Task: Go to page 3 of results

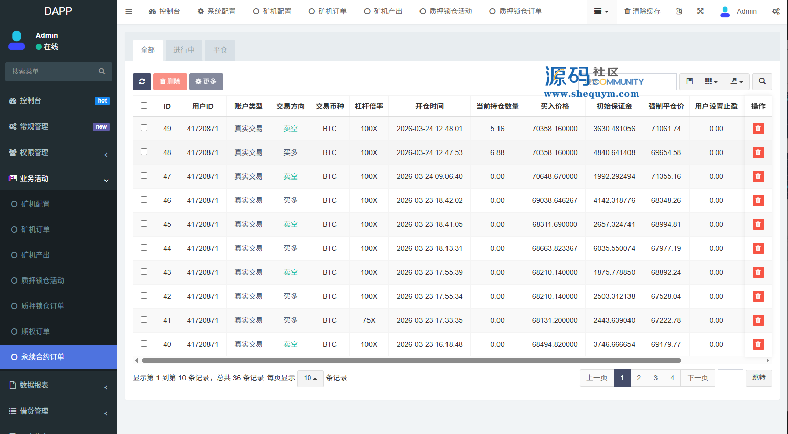Action: point(655,378)
